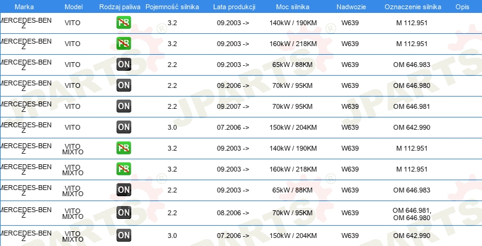Select diesel ON icon in VITO 09.2006 row
This screenshot has height=246, width=482.
[123, 85]
